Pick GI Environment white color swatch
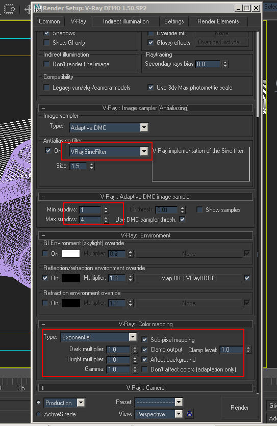 71,253
